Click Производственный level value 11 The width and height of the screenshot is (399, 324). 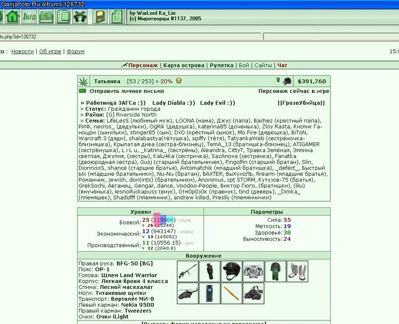[146, 243]
